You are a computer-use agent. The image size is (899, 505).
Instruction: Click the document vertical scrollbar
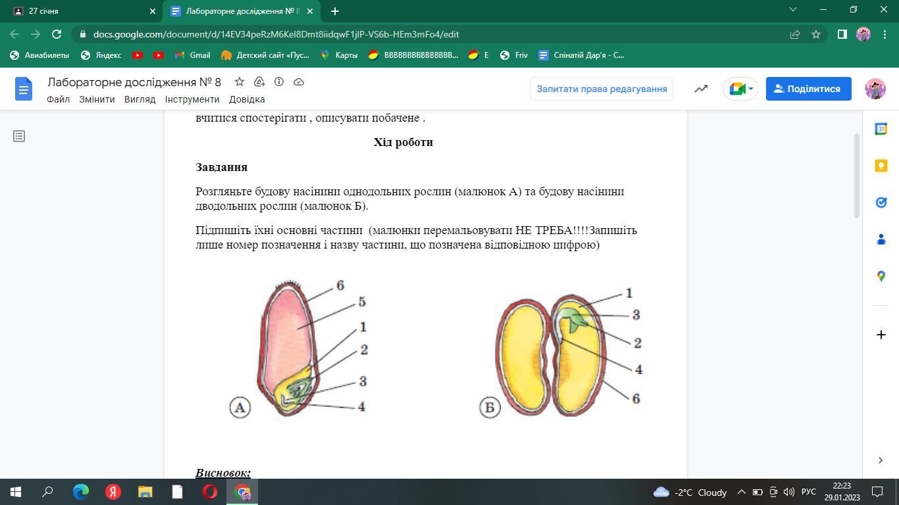click(x=856, y=175)
